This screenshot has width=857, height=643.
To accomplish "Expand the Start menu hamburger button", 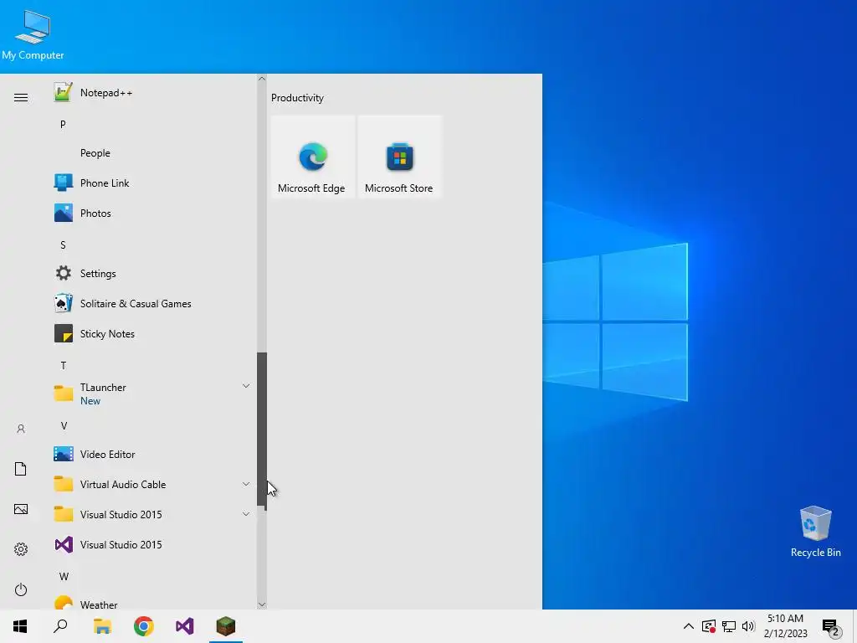I will coord(21,97).
